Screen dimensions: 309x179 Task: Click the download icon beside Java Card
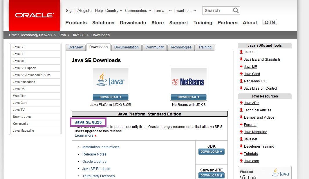click(x=241, y=74)
